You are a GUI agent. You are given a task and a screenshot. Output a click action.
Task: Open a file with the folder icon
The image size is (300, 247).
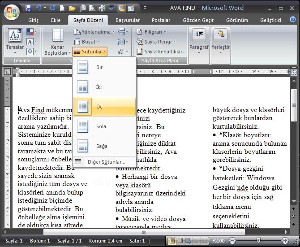pyautogui.click(x=72, y=8)
